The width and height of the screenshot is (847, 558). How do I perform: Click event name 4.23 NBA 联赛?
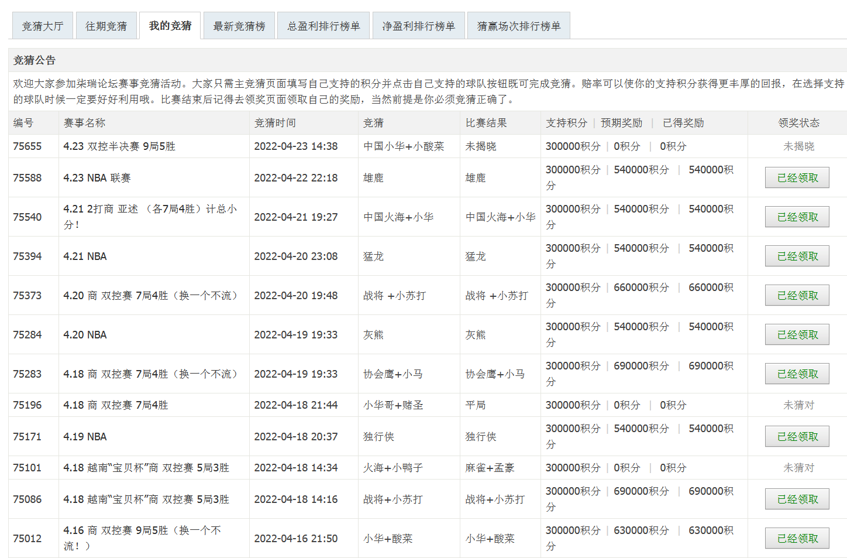pos(97,178)
